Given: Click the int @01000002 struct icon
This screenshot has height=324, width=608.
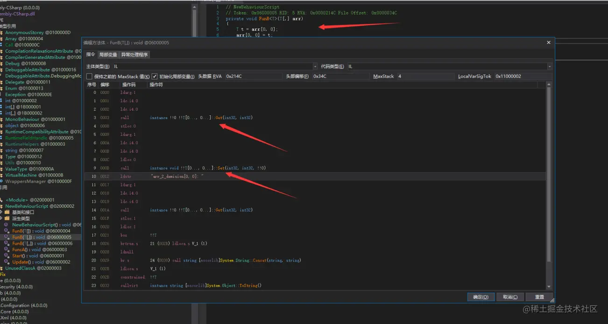Looking at the screenshot, I should (x=1, y=101).
